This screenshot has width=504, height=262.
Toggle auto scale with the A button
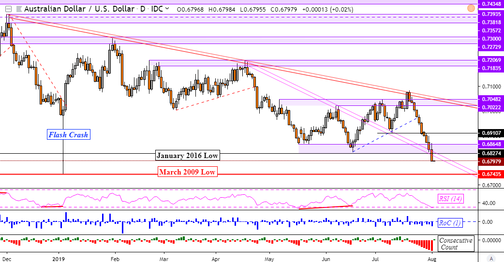pyautogui.click(x=490, y=258)
